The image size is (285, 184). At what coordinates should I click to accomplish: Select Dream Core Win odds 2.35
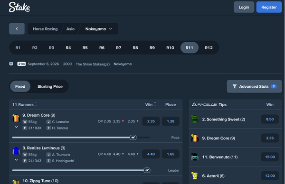151,121
